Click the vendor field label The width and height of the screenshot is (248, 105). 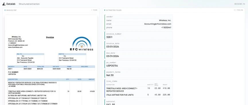(x=110, y=17)
